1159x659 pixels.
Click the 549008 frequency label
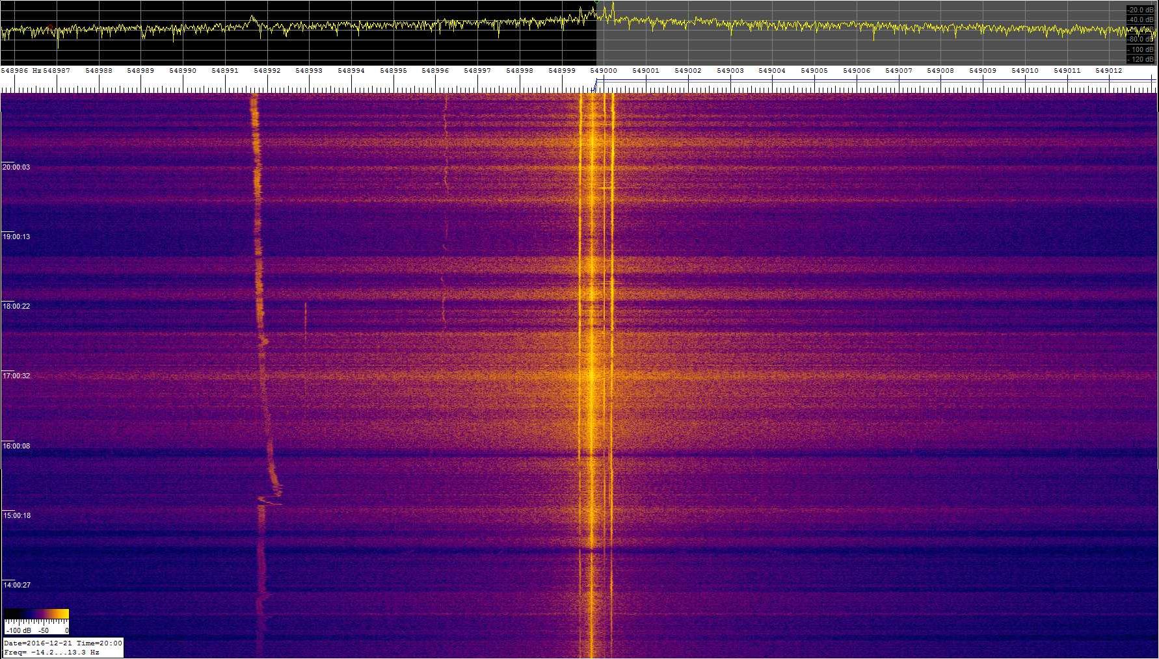point(940,70)
